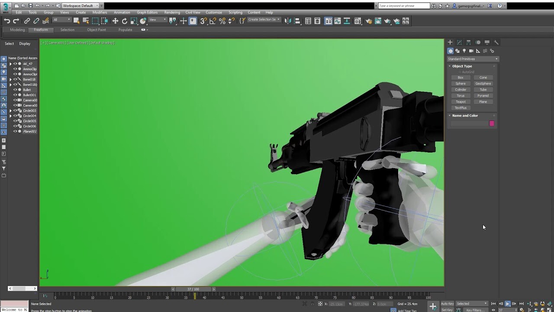Viewport: 554px width, 312px height.
Task: Open the Rendering menu
Action: tap(172, 12)
